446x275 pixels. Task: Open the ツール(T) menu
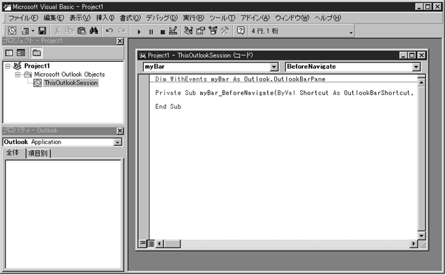pyautogui.click(x=222, y=18)
